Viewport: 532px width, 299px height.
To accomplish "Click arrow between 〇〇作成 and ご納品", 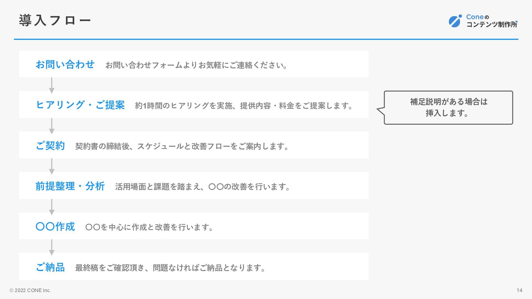I will click(x=52, y=247).
